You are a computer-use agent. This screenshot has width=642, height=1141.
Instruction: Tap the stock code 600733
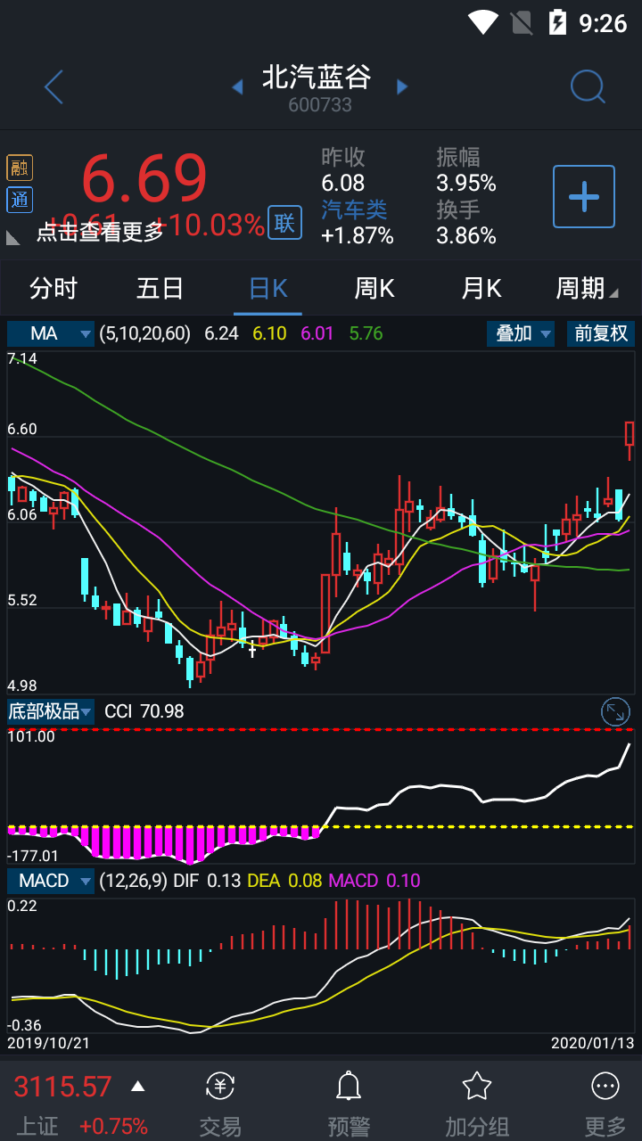(x=320, y=104)
